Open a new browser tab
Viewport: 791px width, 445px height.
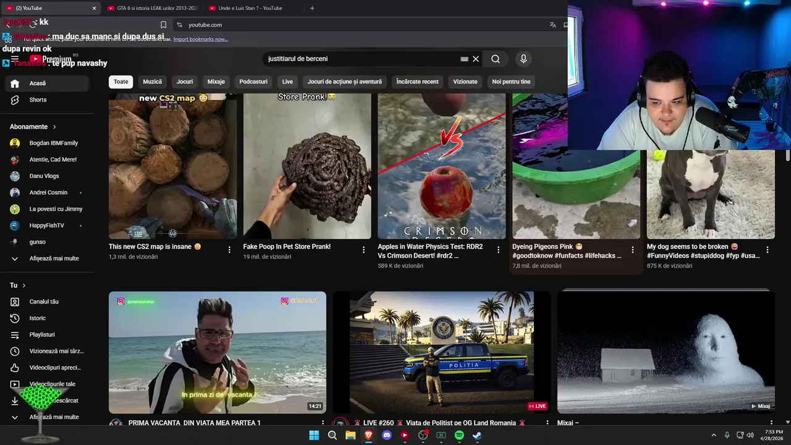pos(312,8)
